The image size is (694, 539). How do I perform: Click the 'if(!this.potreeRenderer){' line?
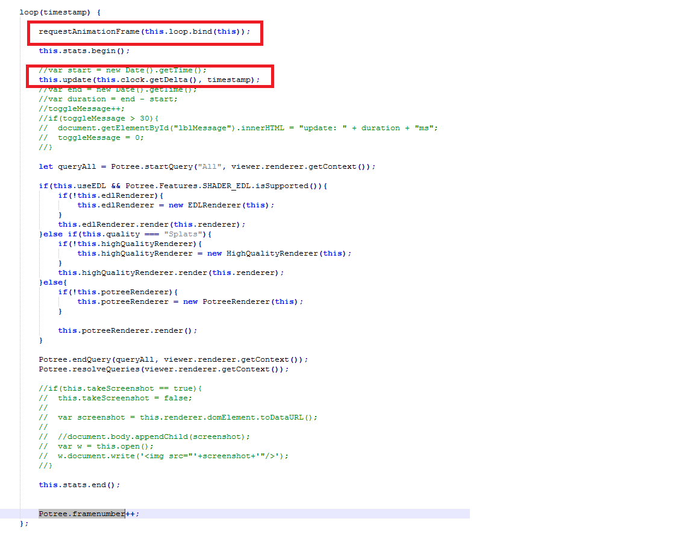click(x=117, y=292)
